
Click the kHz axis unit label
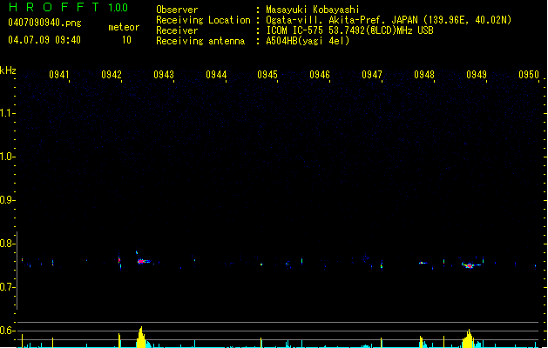click(8, 70)
